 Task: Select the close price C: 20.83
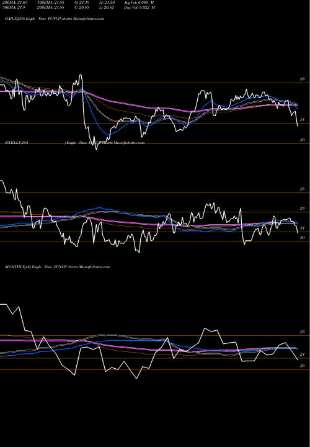(x=82, y=7)
